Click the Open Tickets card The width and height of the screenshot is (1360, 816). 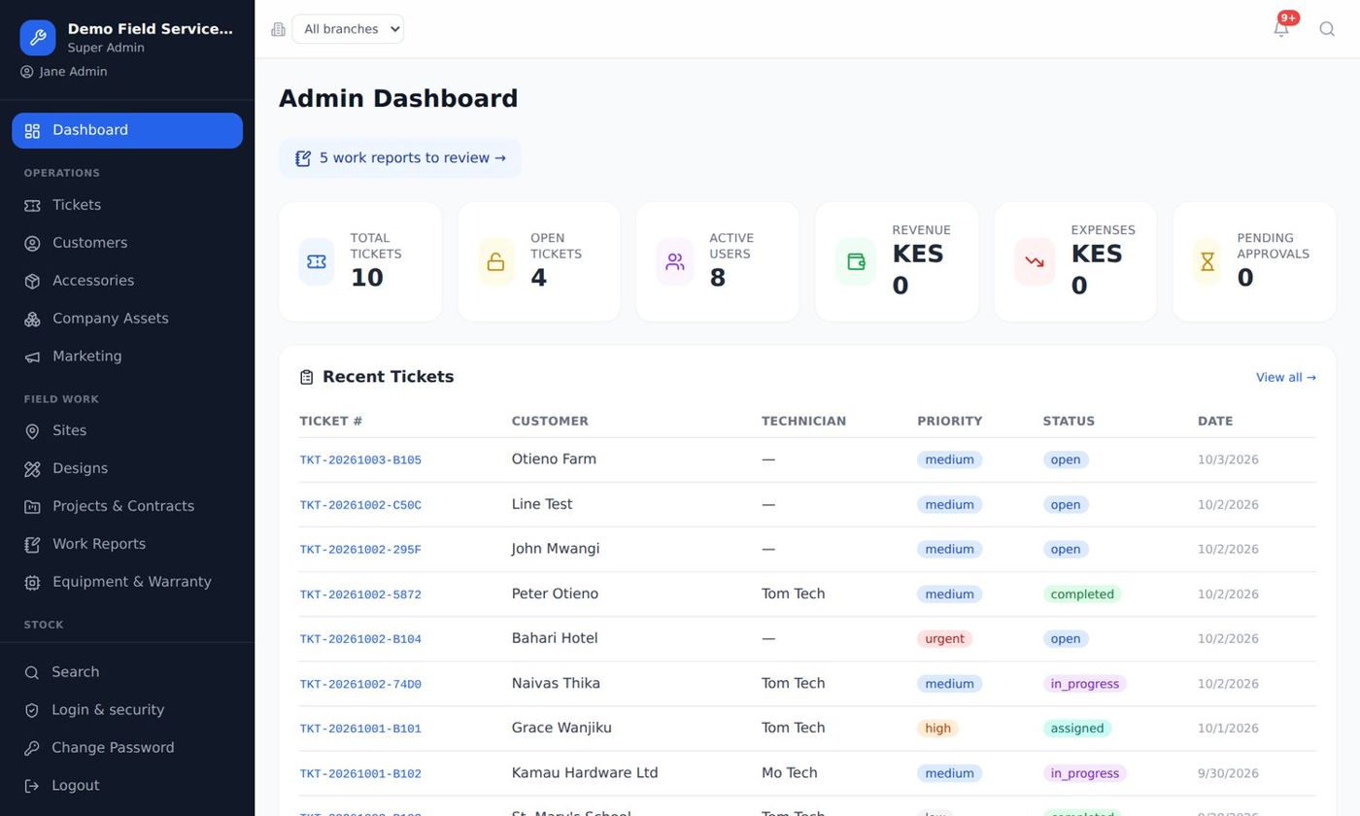click(539, 261)
